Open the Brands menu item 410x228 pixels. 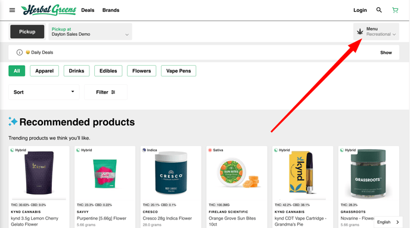111,10
